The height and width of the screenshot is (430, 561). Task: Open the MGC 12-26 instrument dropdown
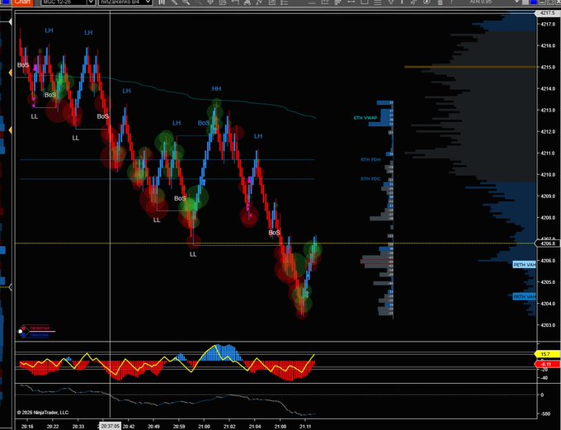[91, 2]
